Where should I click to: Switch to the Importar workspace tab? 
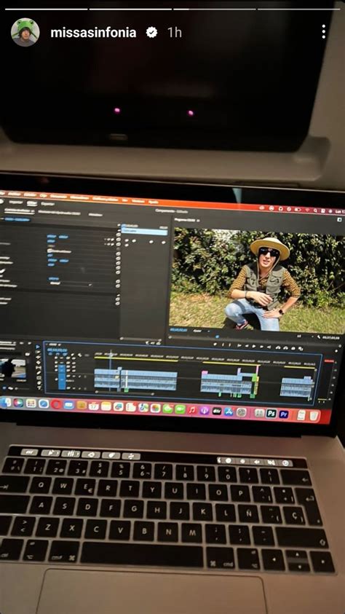pyautogui.click(x=15, y=202)
